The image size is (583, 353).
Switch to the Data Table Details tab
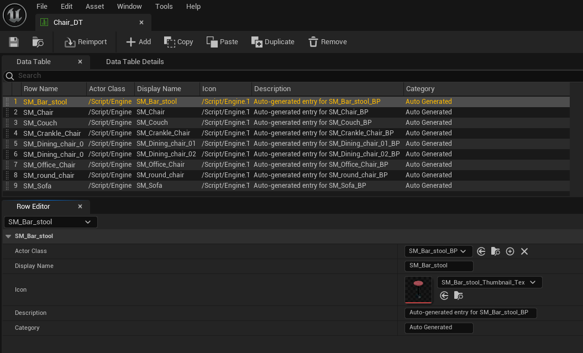click(135, 62)
